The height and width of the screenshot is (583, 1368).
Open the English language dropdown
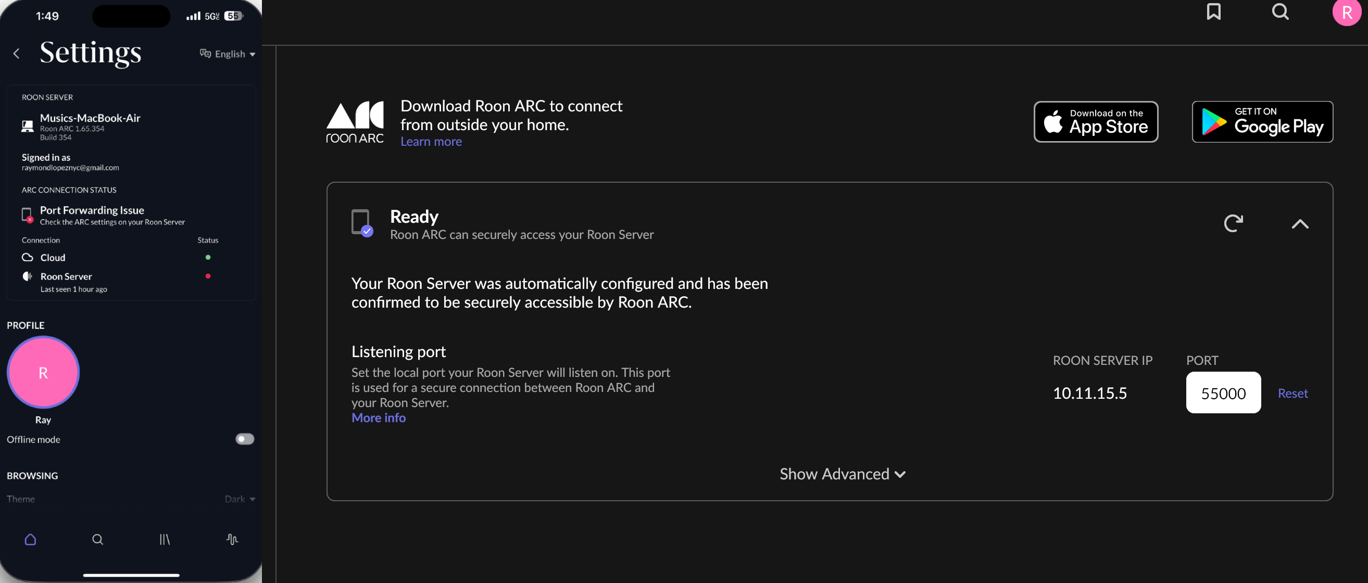click(x=227, y=54)
